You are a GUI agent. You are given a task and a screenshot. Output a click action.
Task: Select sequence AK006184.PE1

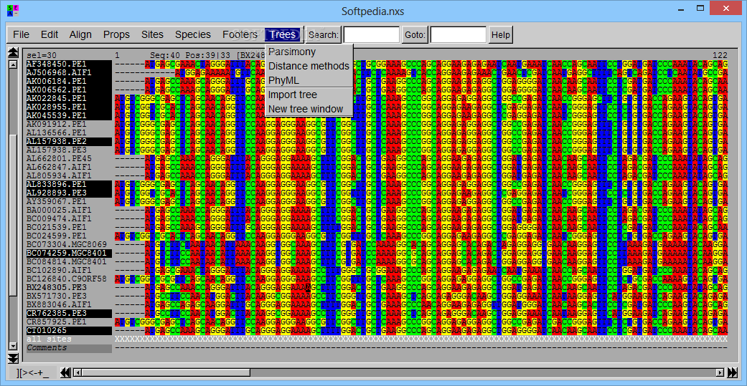click(69, 82)
